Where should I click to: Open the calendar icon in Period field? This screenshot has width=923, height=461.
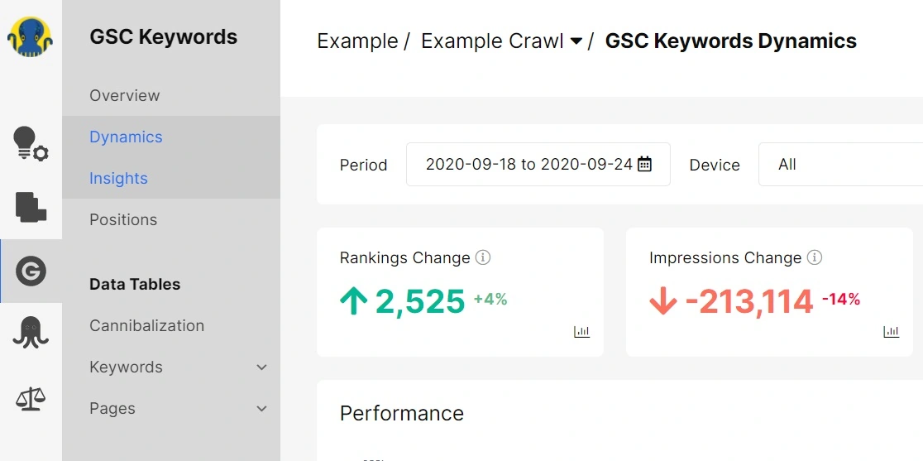645,164
